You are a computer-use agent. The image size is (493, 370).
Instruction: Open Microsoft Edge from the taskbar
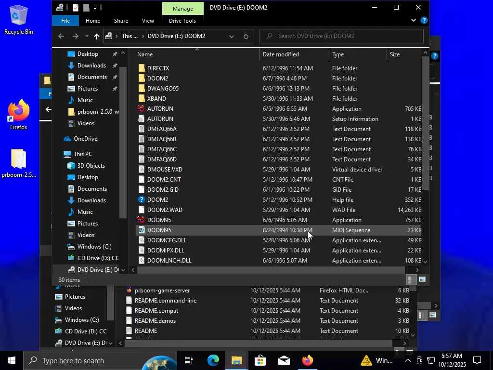tap(213, 360)
